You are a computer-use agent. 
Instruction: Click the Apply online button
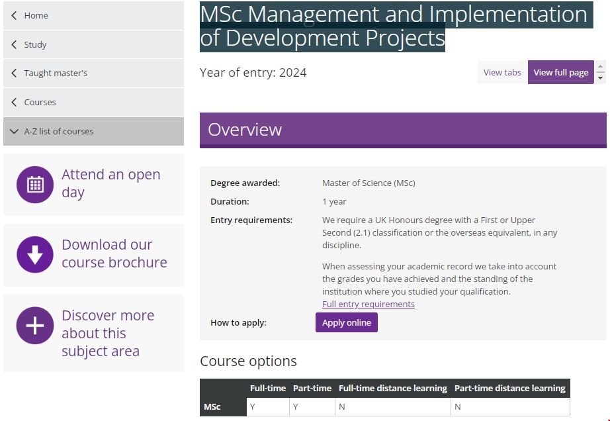point(346,322)
